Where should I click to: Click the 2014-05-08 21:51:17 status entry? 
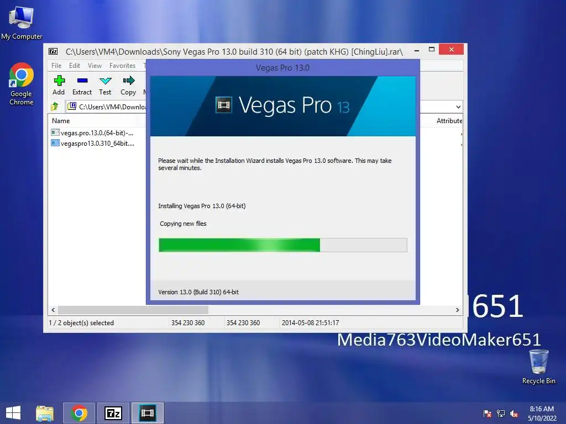[x=310, y=322]
